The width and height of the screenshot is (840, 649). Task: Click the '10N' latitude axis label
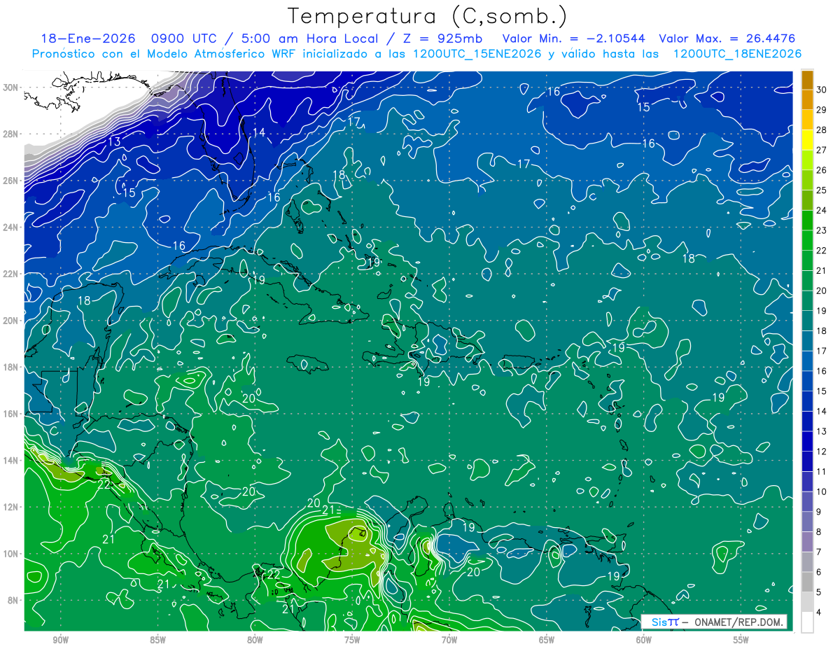(12, 554)
